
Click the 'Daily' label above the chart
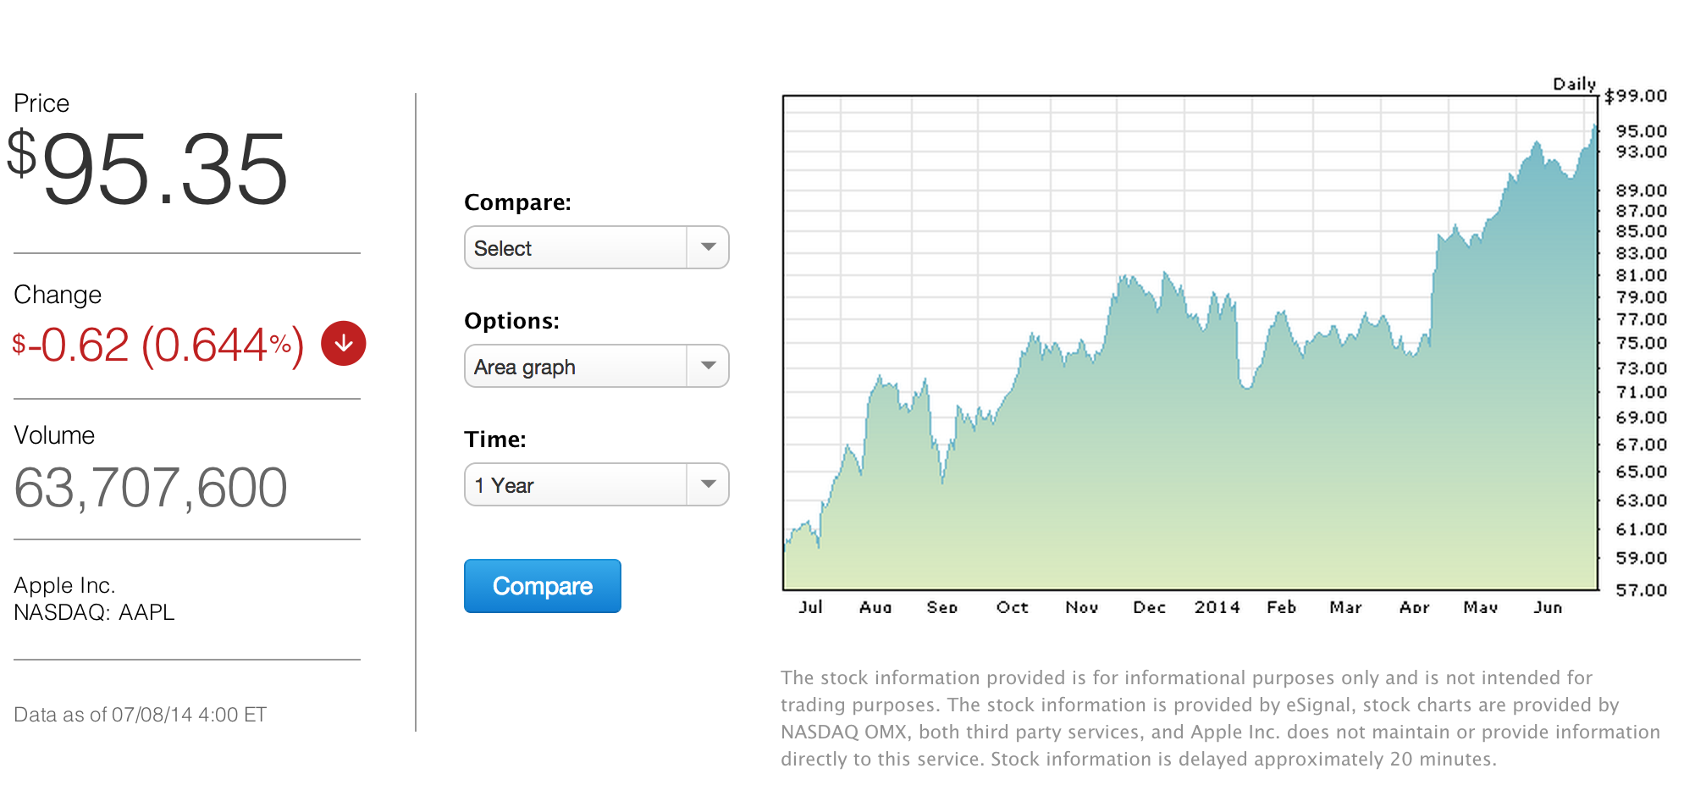(x=1574, y=84)
